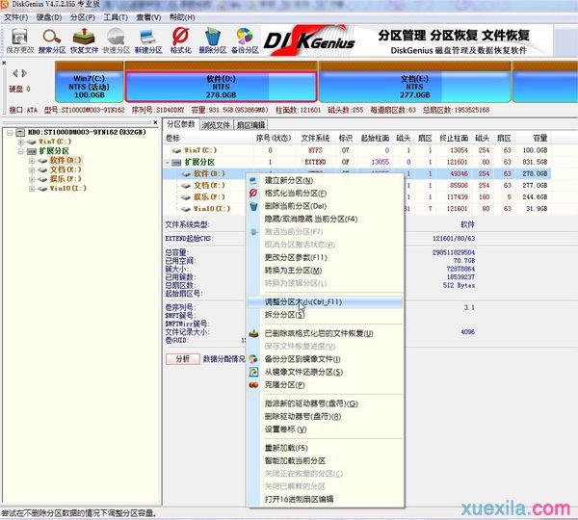Screen dimensions: 578x520
Task: Click the 快速分区 quick partition icon
Action: click(117, 40)
